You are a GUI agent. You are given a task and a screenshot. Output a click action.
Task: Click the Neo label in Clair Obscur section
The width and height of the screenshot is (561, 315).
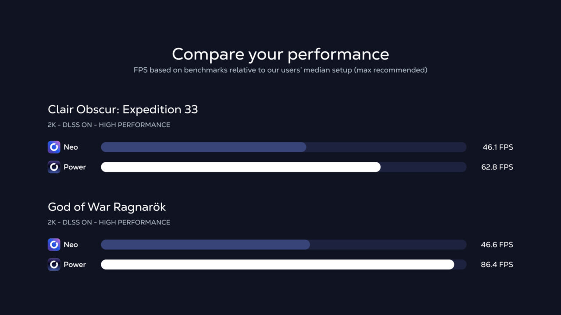(71, 147)
